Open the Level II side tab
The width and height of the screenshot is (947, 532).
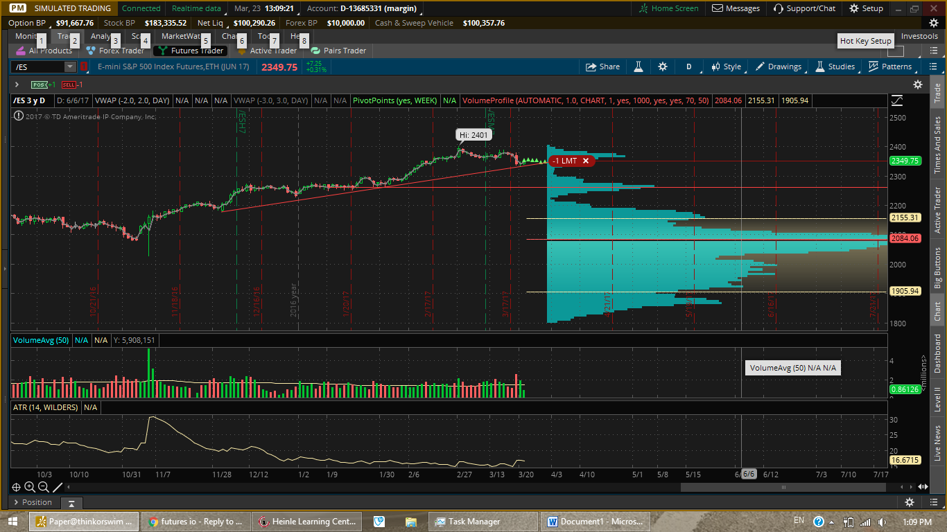pyautogui.click(x=938, y=400)
